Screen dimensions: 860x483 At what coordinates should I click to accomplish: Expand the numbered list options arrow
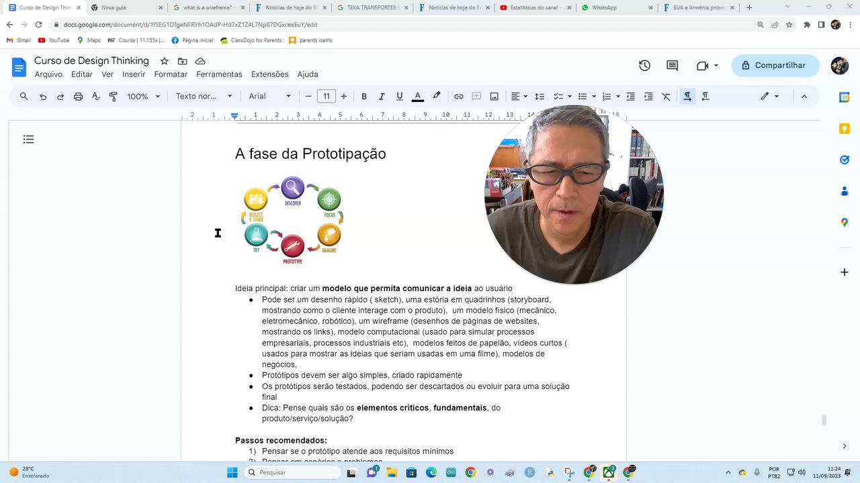(x=617, y=97)
